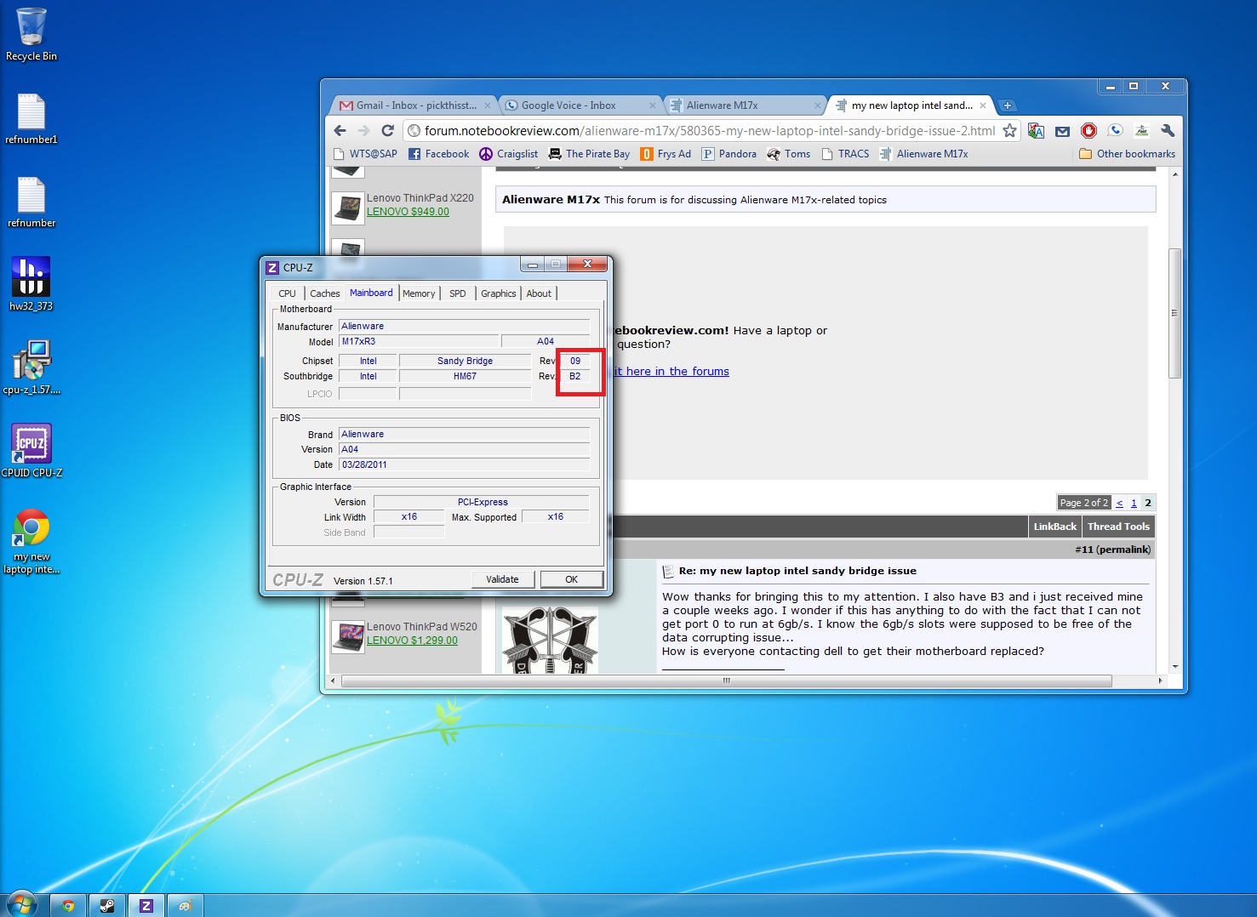This screenshot has height=917, width=1257.
Task: Open the WTS@SAP bookmark
Action: tap(364, 154)
